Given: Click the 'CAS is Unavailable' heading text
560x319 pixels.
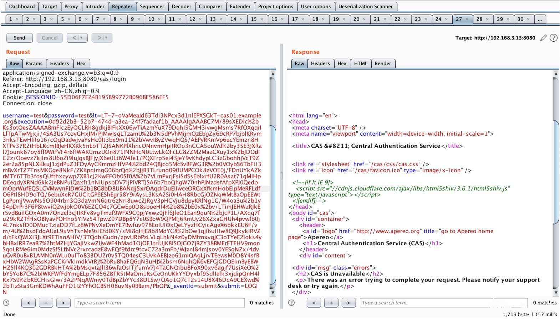Looking at the screenshot, I should point(337,274).
